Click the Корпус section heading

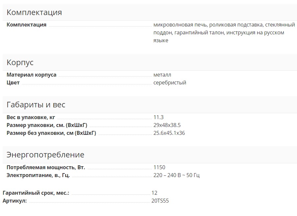pos(20,63)
